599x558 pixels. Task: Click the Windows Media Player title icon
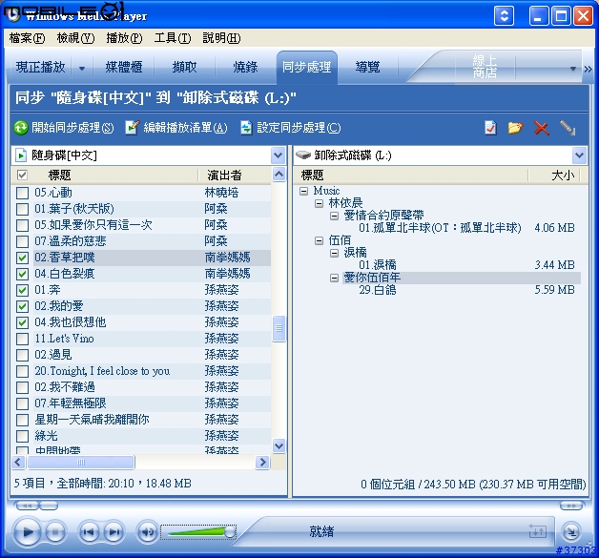pos(12,15)
